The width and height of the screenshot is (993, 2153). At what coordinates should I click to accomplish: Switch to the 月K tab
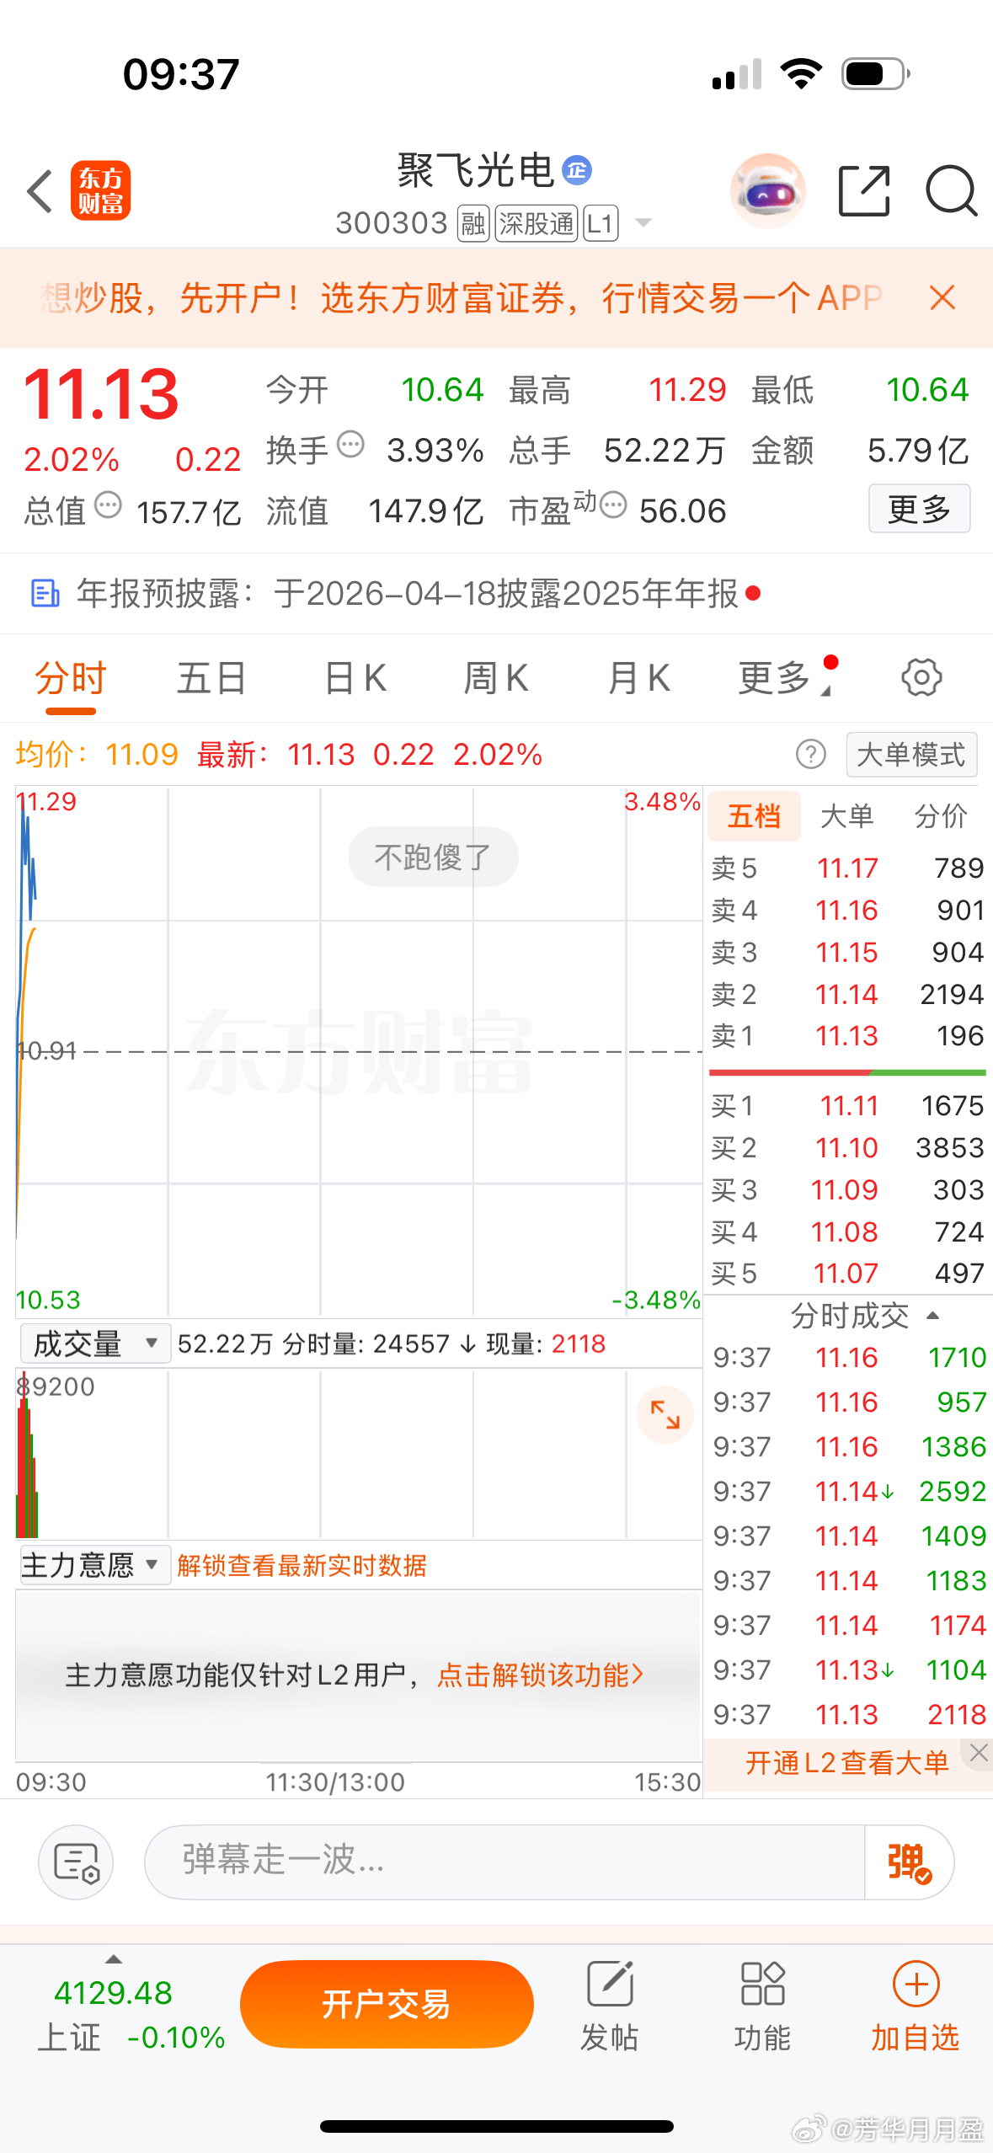639,678
